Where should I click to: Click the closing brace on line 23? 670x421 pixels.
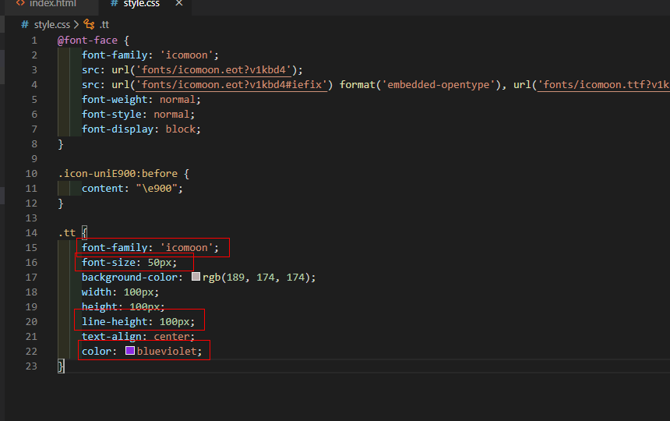[x=61, y=366]
